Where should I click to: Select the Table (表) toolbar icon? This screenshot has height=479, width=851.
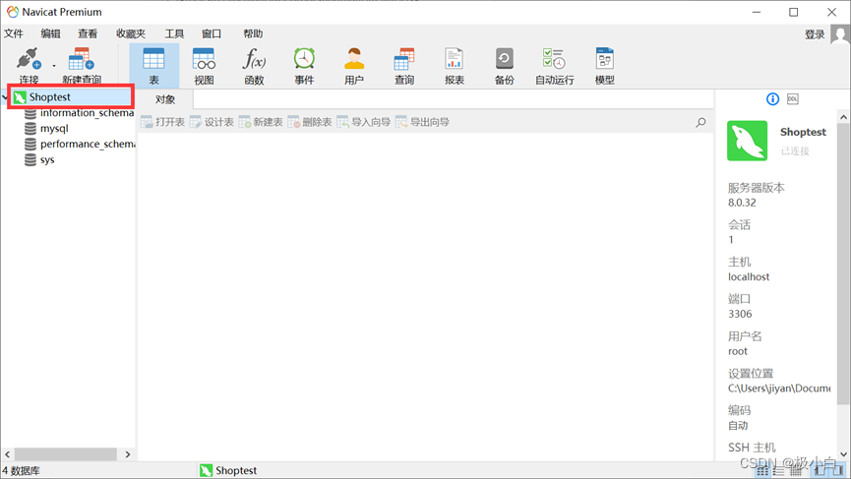click(x=153, y=66)
